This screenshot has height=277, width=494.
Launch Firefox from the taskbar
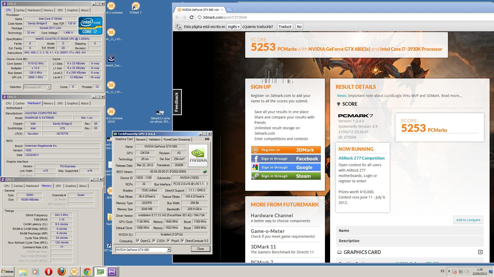tap(61, 272)
